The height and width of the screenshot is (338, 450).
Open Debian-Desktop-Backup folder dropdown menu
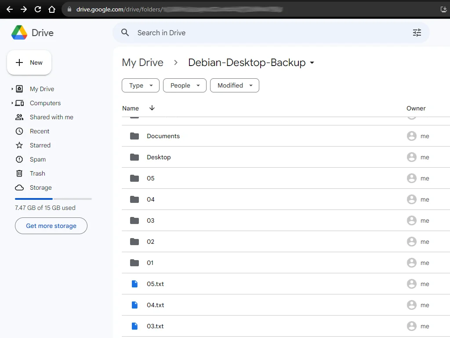coord(312,62)
